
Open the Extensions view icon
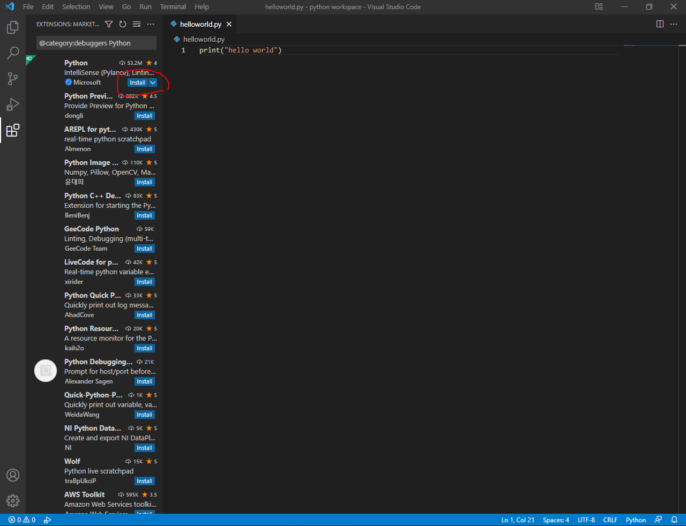[13, 130]
